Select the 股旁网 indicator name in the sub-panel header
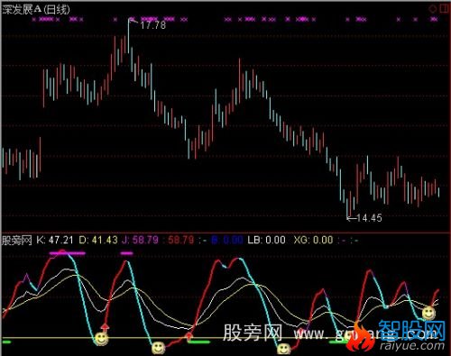The image size is (451, 356). (x=16, y=240)
